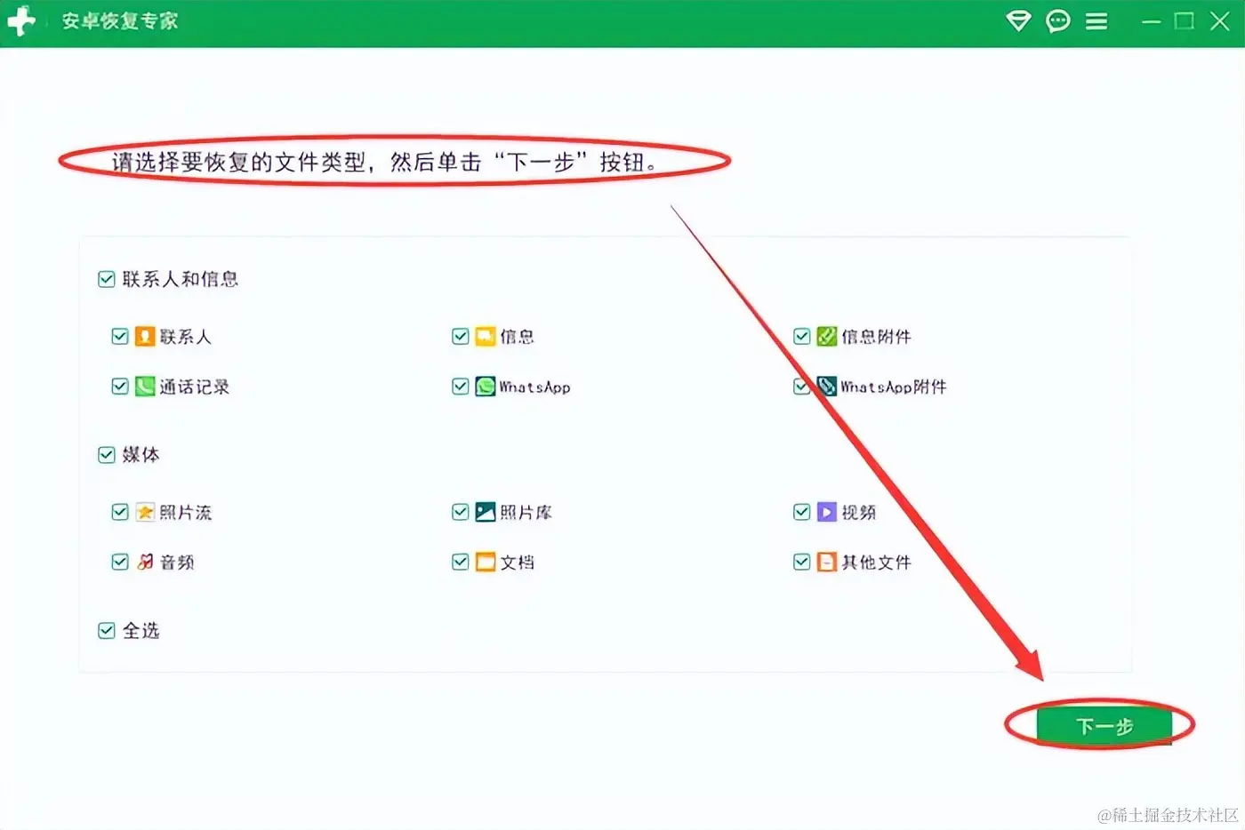This screenshot has height=830, width=1245.
Task: Uncheck the WhatsApp checkbox
Action: tap(461, 387)
